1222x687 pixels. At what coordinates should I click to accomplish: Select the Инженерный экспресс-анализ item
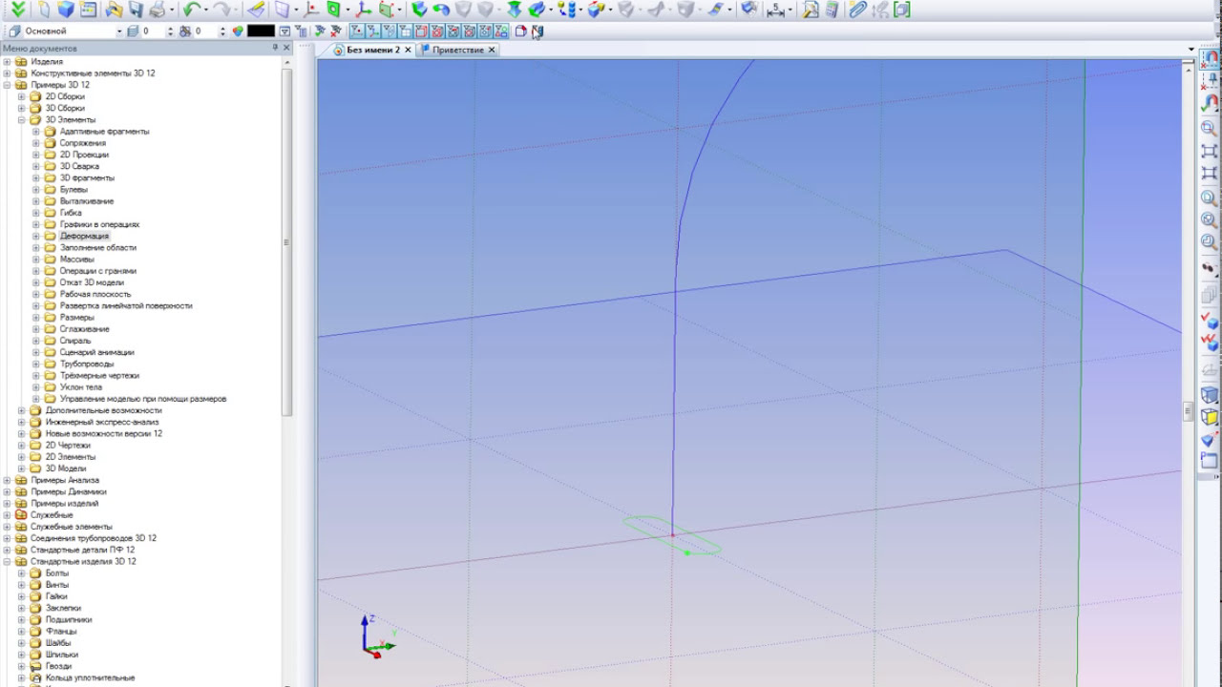click(x=102, y=422)
